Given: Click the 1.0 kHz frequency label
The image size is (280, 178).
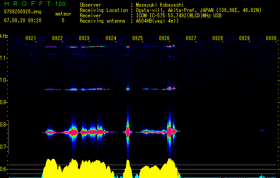Looking at the screenshot, I should 4,80.
